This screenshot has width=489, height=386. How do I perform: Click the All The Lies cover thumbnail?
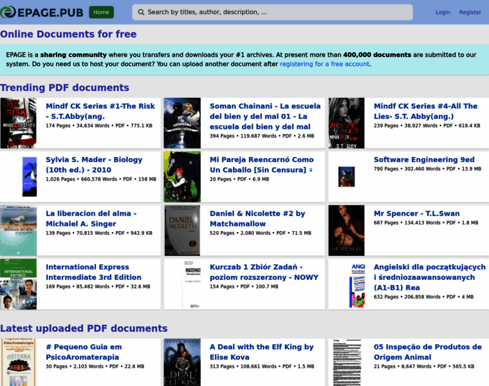[x=346, y=123]
